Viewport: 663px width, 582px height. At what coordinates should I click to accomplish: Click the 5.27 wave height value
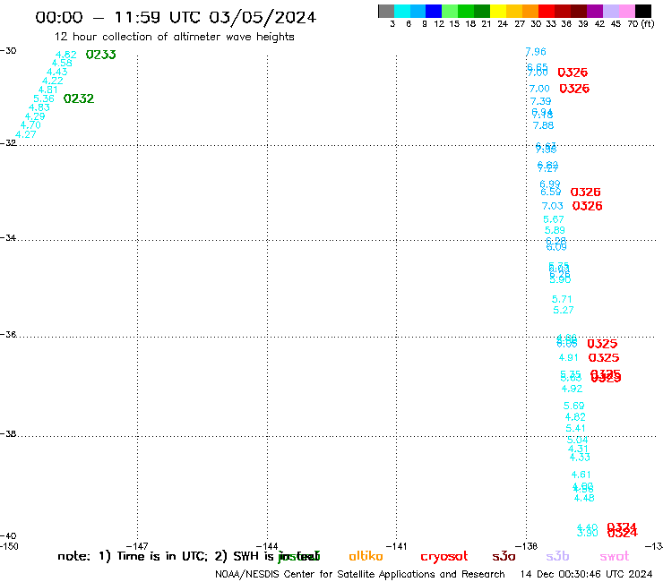click(564, 310)
